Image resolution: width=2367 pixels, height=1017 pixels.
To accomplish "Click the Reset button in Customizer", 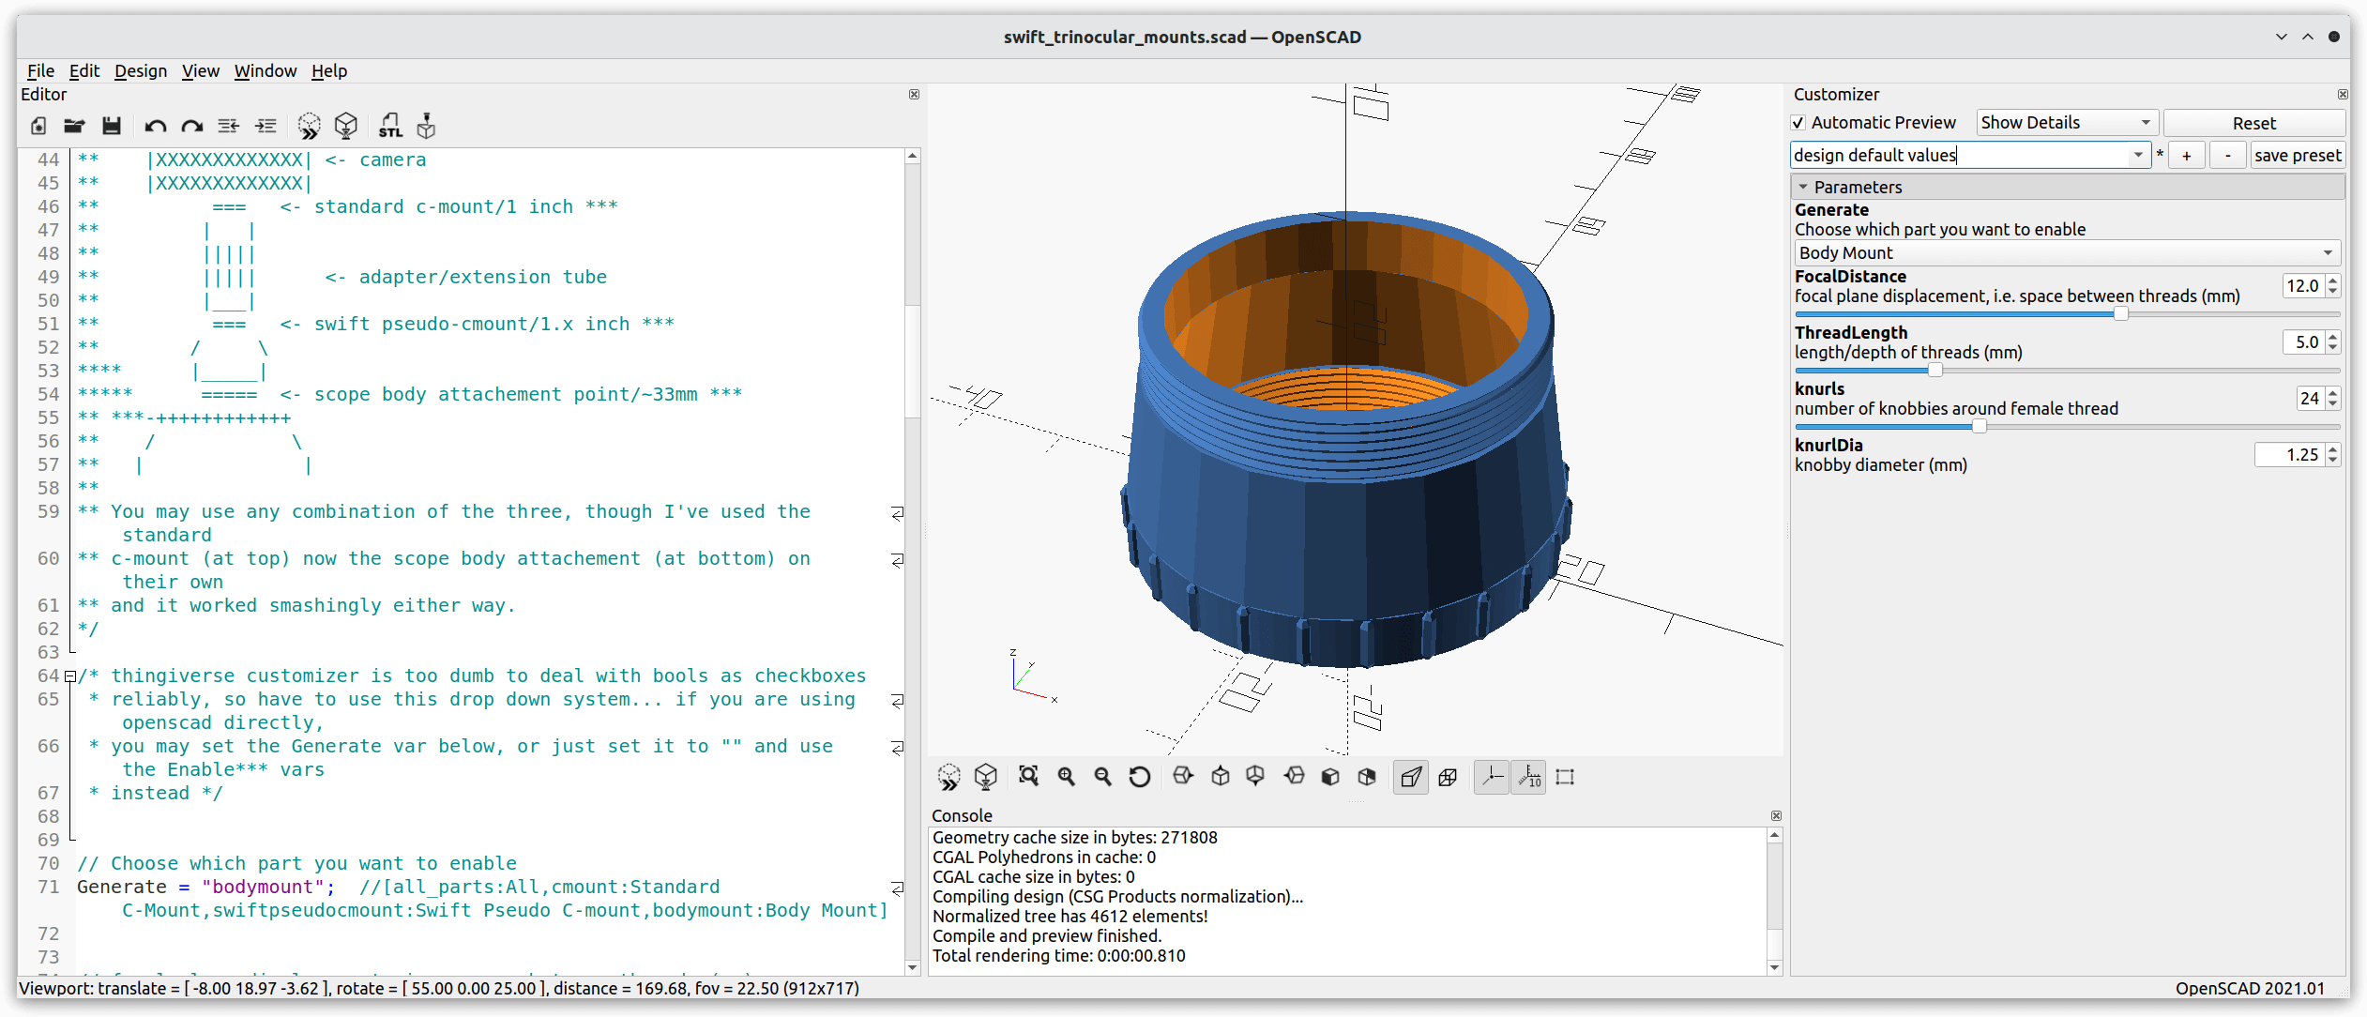I will pos(2253,123).
